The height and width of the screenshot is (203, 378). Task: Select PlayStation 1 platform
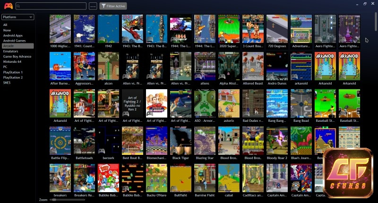click(13, 72)
